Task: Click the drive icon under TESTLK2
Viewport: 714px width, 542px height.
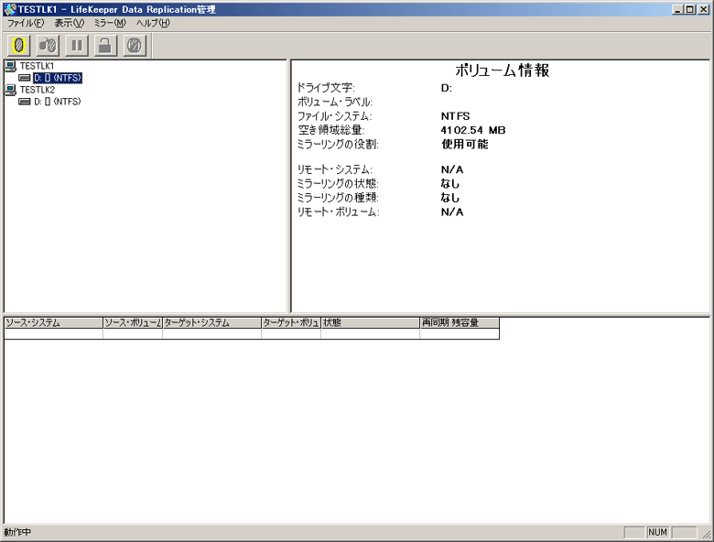Action: tap(25, 102)
